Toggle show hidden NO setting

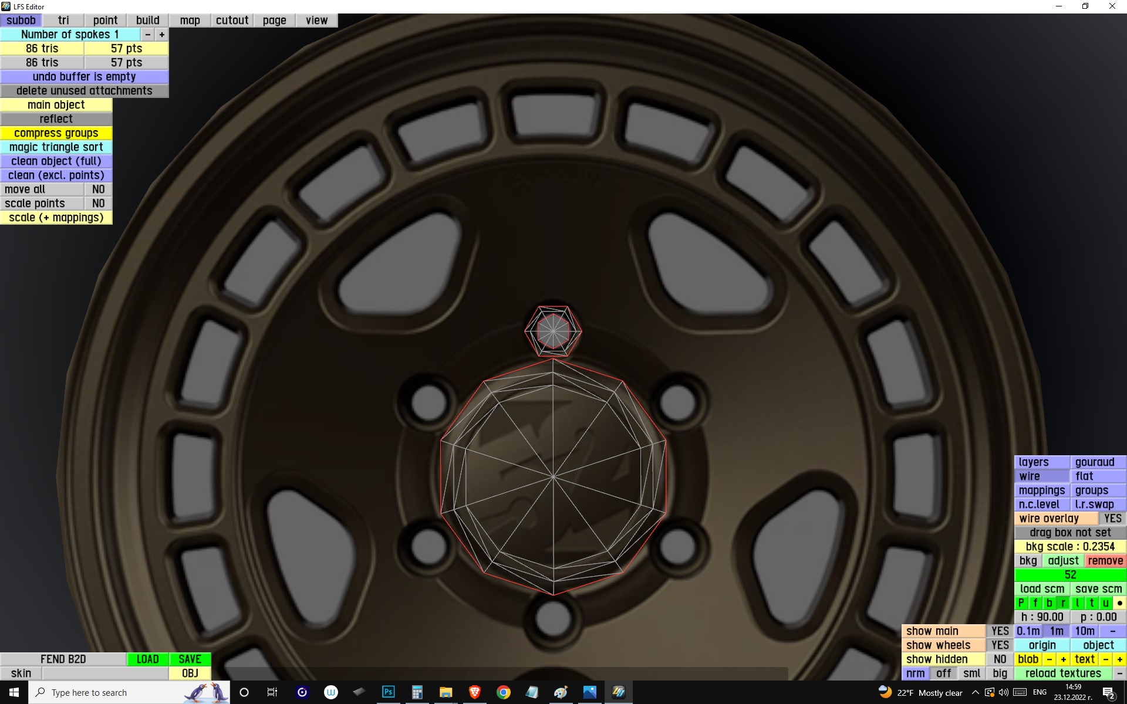(x=1000, y=659)
